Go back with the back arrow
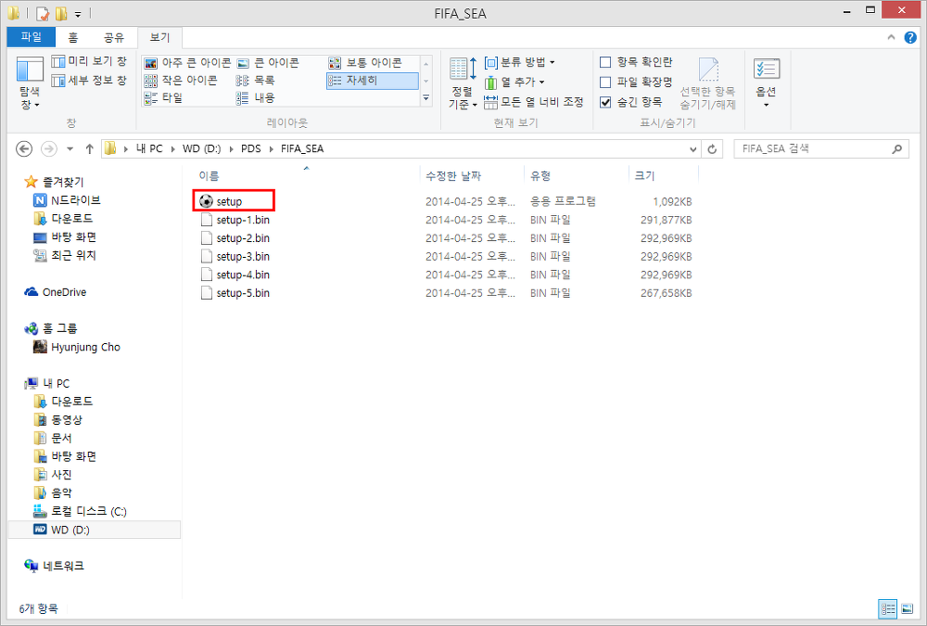 (x=24, y=148)
